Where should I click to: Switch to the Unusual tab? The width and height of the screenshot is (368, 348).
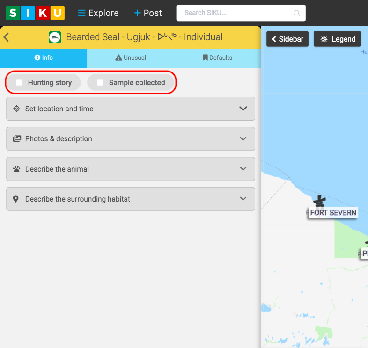coord(131,58)
